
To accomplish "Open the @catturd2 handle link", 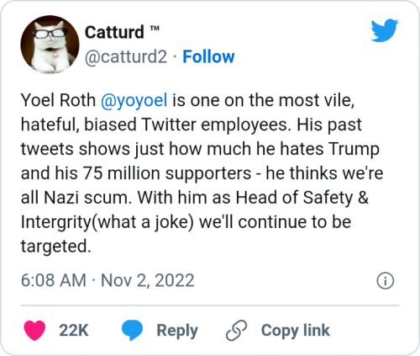I will (126, 57).
